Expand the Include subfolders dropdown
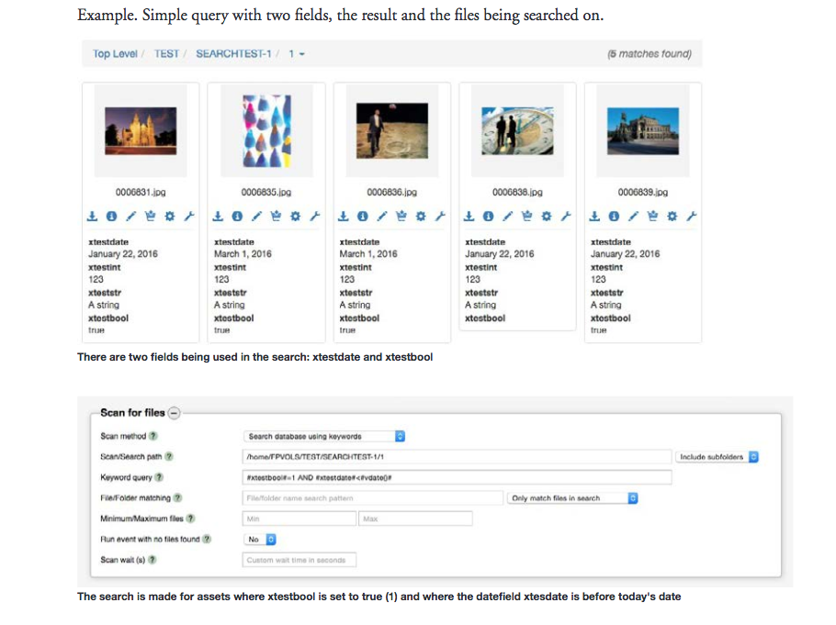Image resolution: width=836 pixels, height=625 pixels. (717, 456)
